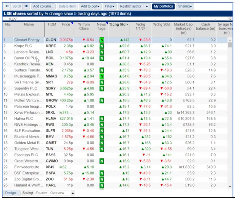This screenshot has height=198, width=235.
Task: Click the 0P49 ticker cell
Action: point(50,167)
